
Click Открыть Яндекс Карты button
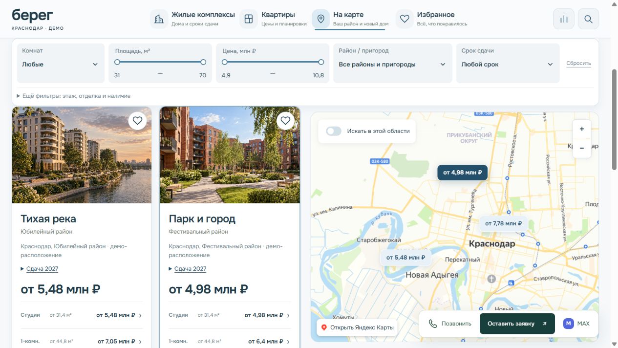click(357, 327)
